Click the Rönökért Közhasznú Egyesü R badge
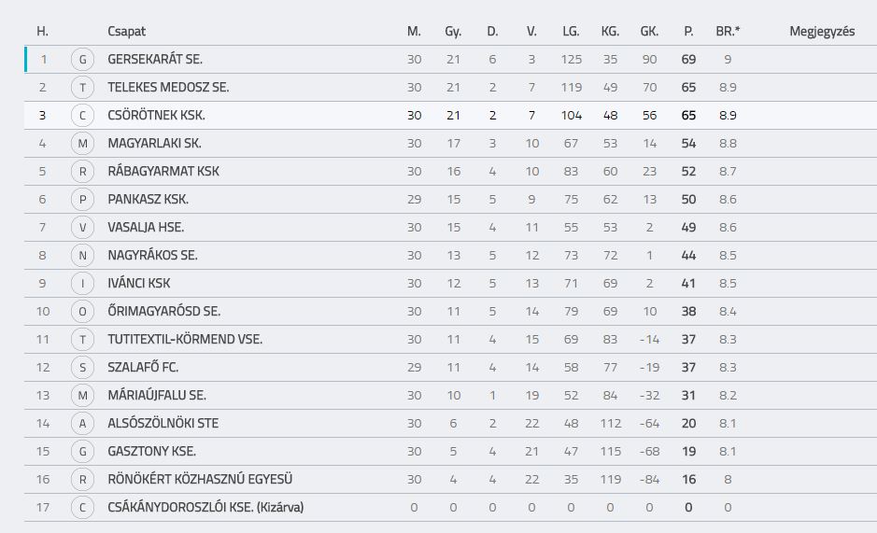The height and width of the screenshot is (533, 877). coord(82,479)
